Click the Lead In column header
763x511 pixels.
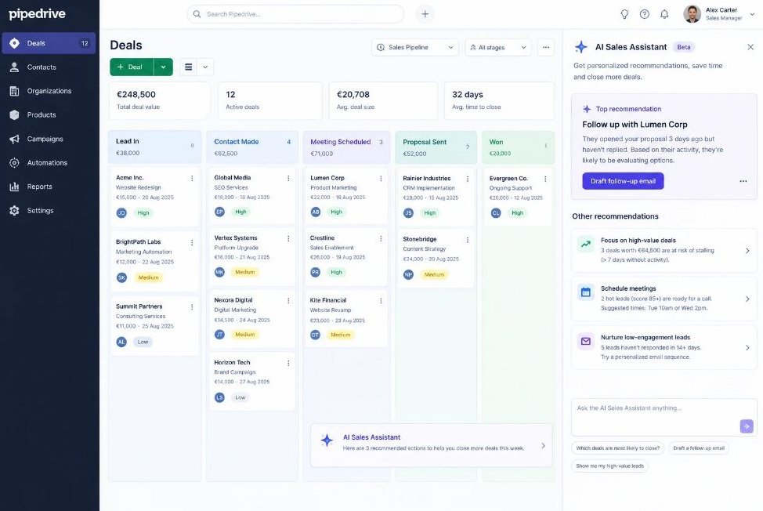pos(155,147)
